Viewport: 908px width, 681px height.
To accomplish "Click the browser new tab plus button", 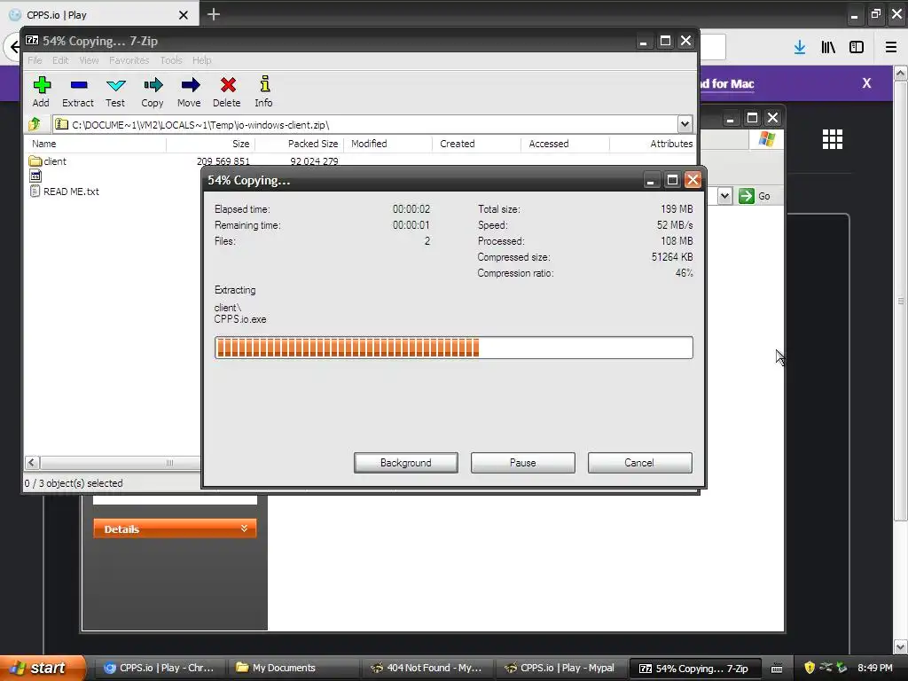I will (213, 14).
